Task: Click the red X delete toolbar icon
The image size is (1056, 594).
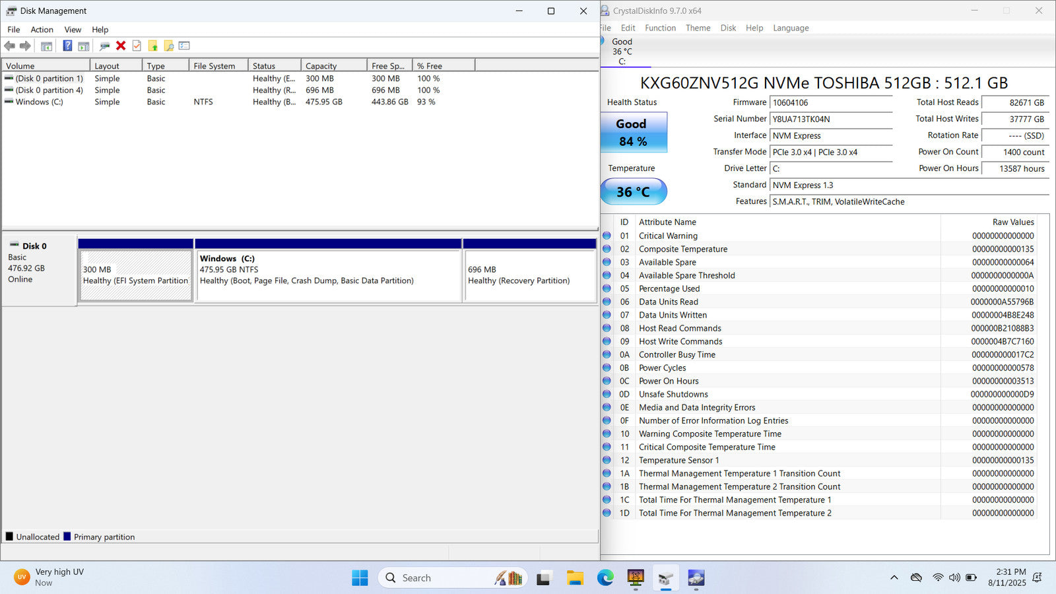Action: tap(121, 46)
